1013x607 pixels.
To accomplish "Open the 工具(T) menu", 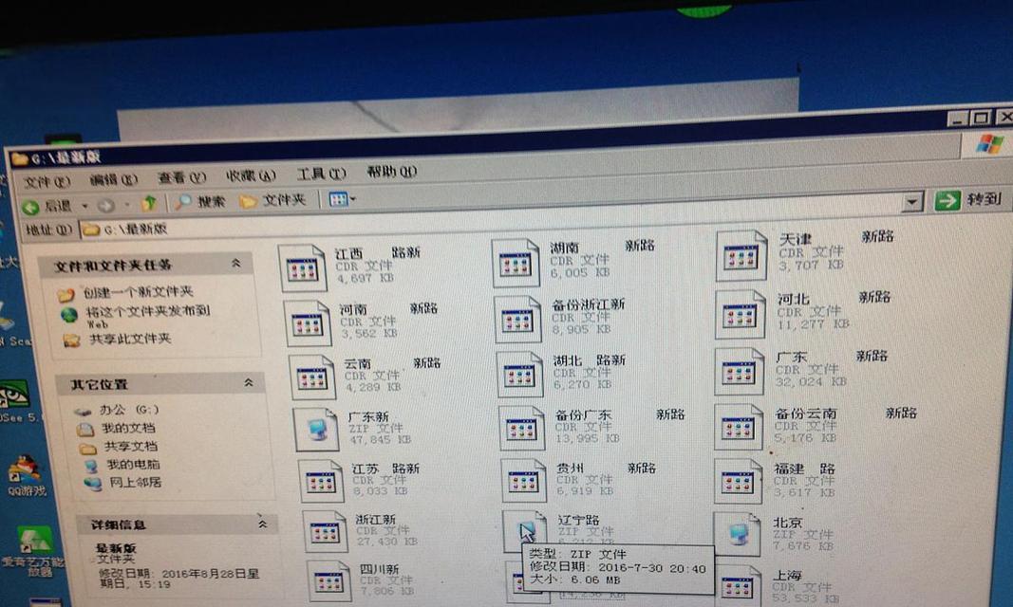I will 321,174.
